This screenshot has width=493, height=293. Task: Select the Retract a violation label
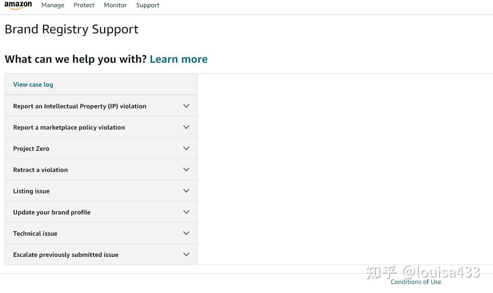pyautogui.click(x=40, y=170)
